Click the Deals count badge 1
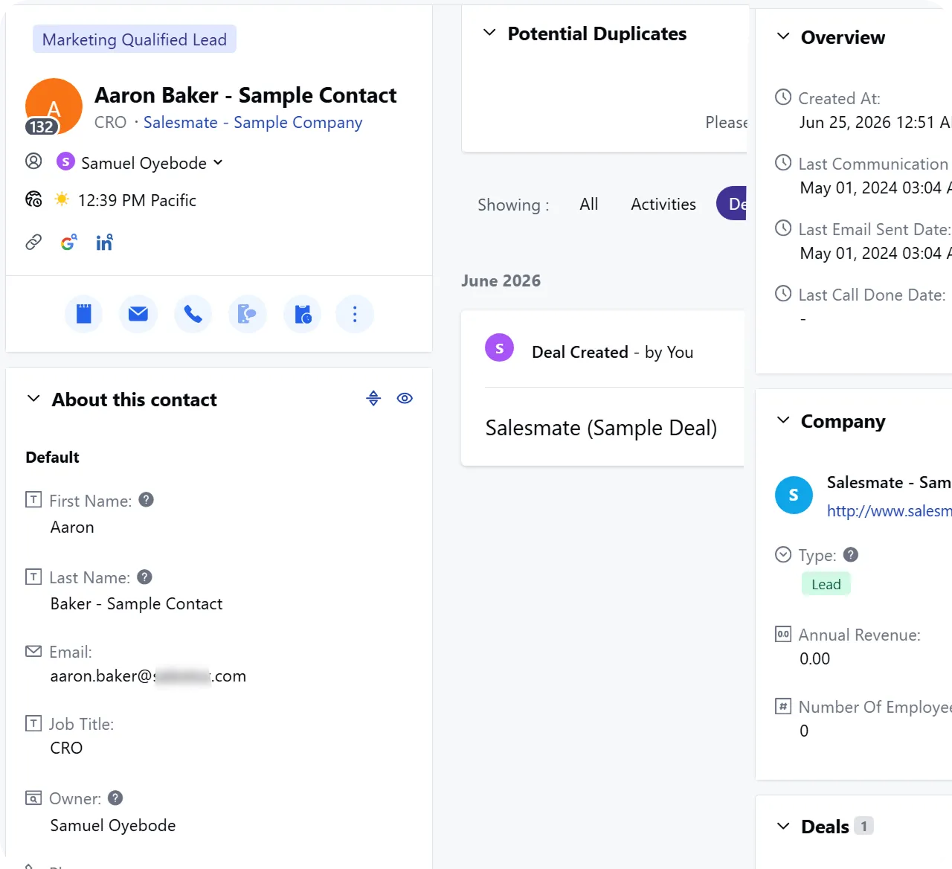The width and height of the screenshot is (952, 869). (x=863, y=826)
